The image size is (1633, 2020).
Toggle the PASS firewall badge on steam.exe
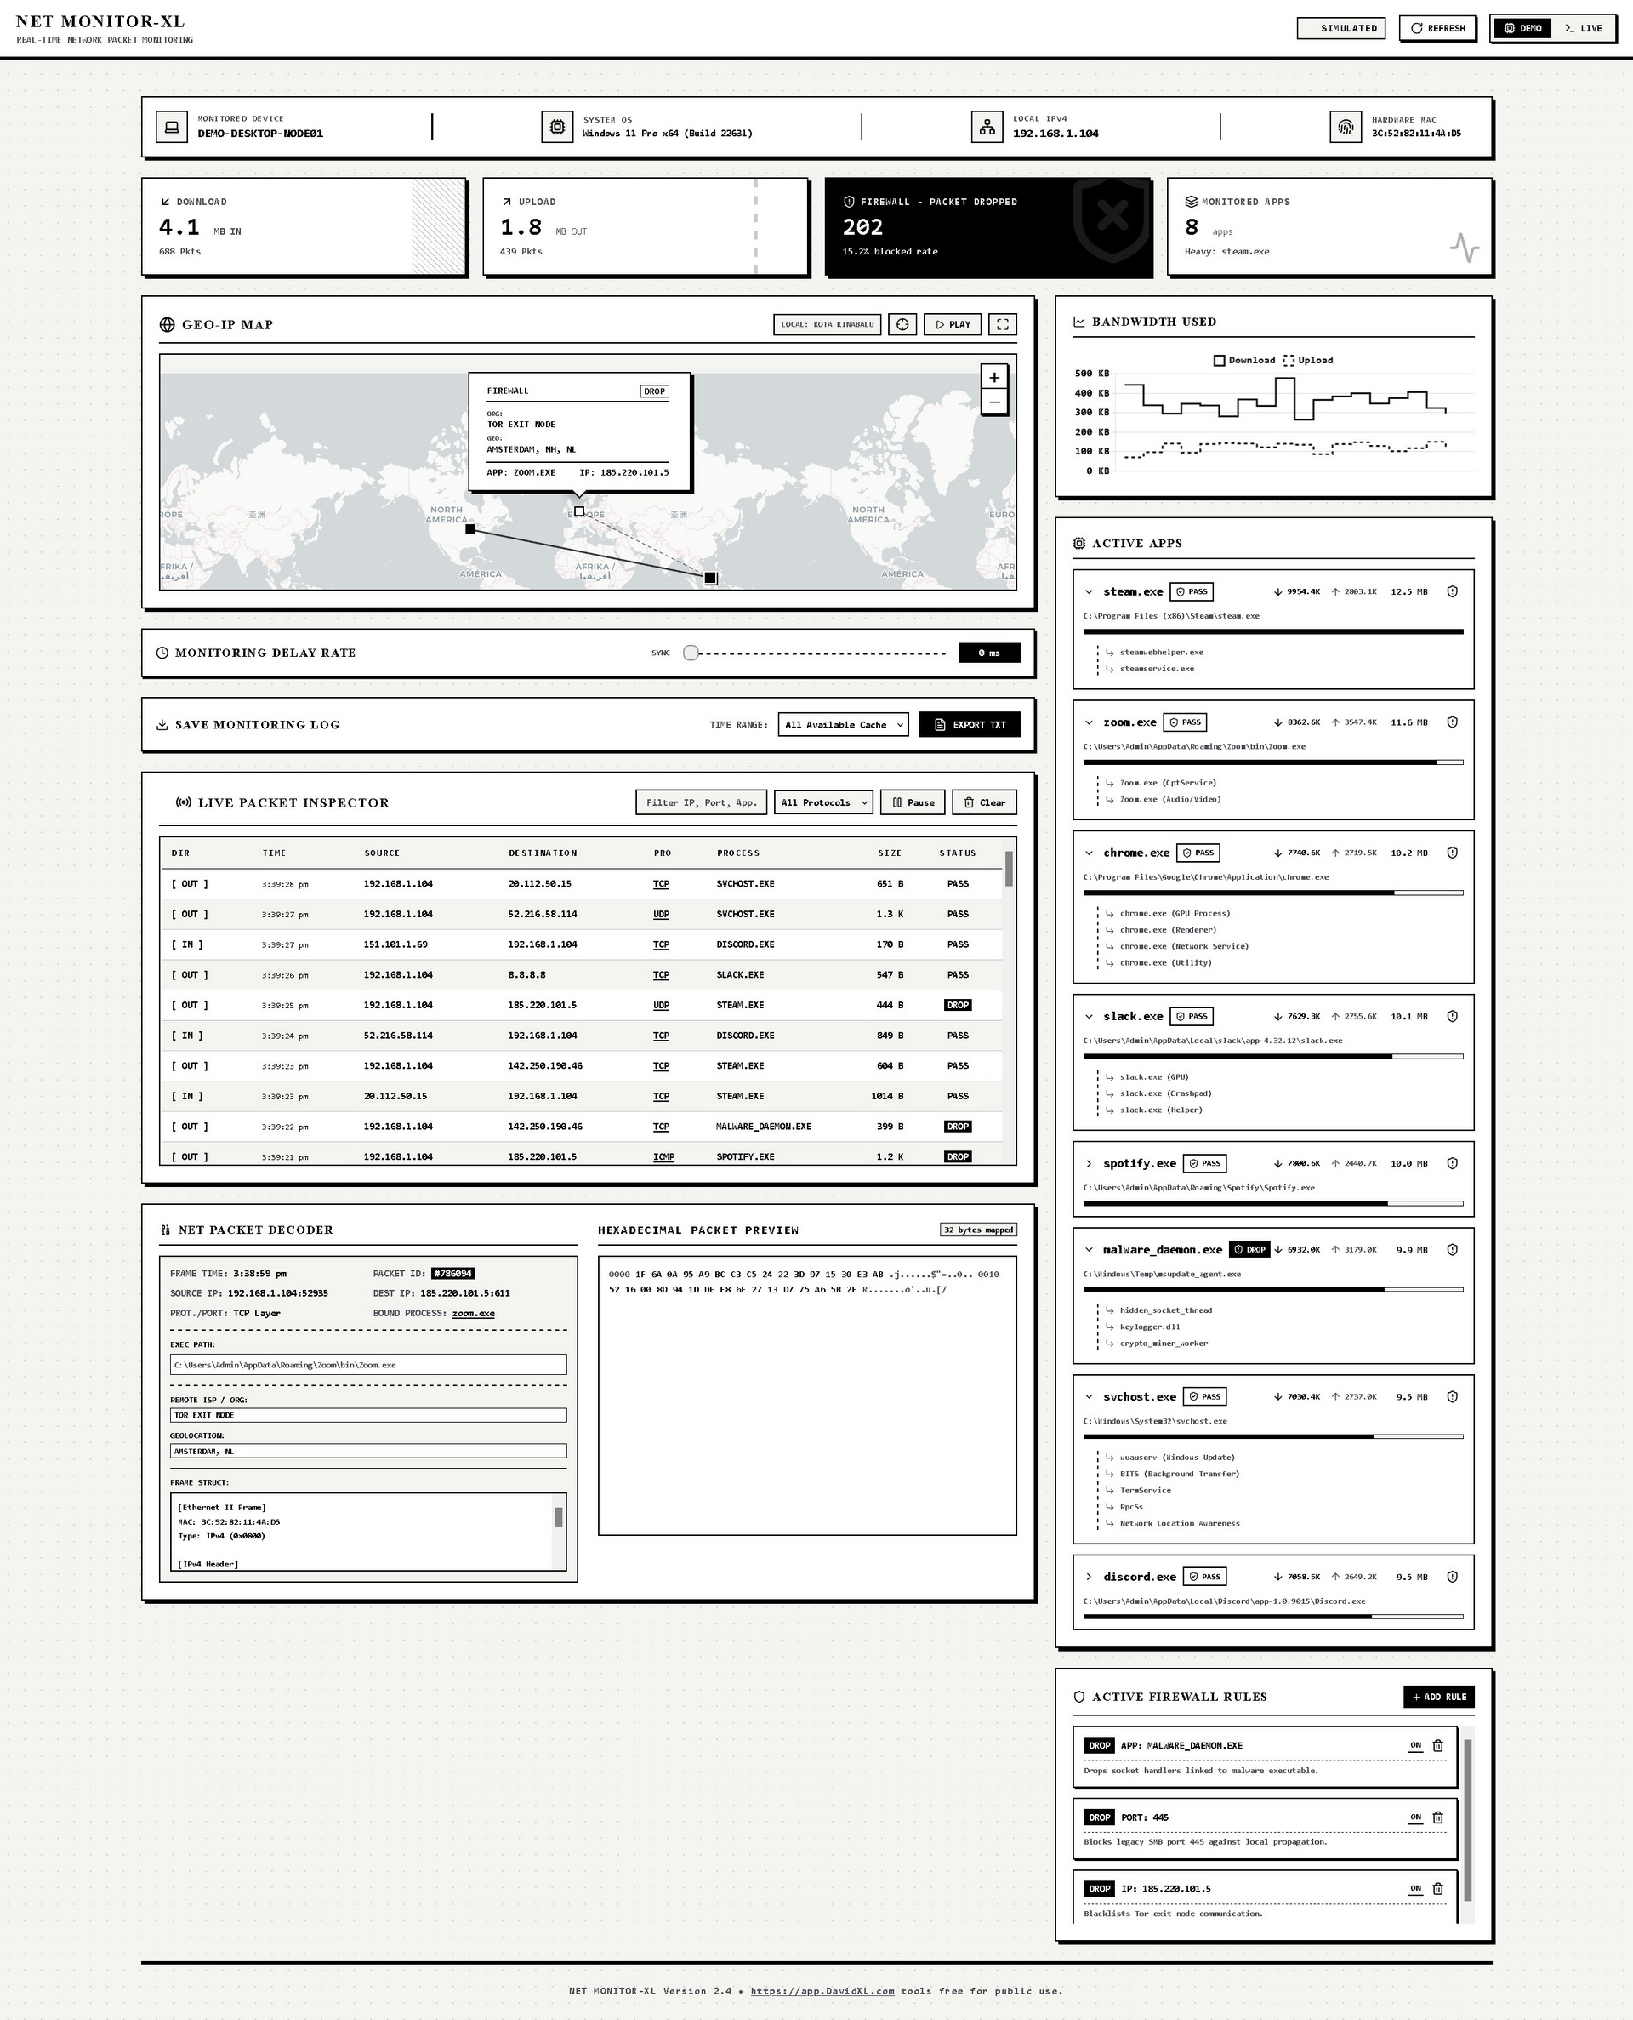click(1191, 592)
